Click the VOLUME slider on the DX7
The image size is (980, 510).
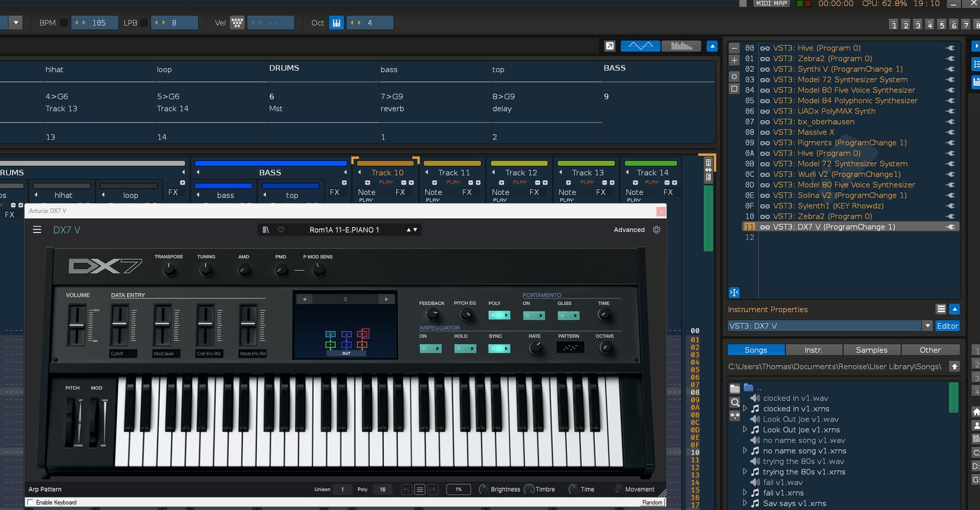(77, 325)
